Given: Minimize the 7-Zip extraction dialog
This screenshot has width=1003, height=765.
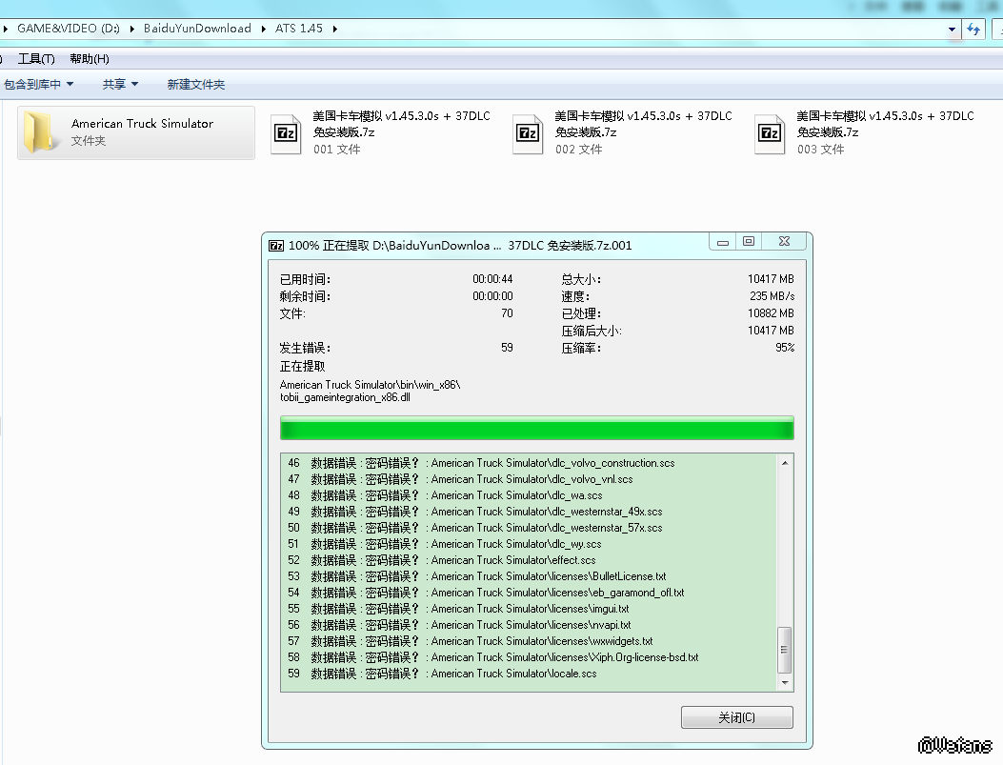Looking at the screenshot, I should [723, 242].
